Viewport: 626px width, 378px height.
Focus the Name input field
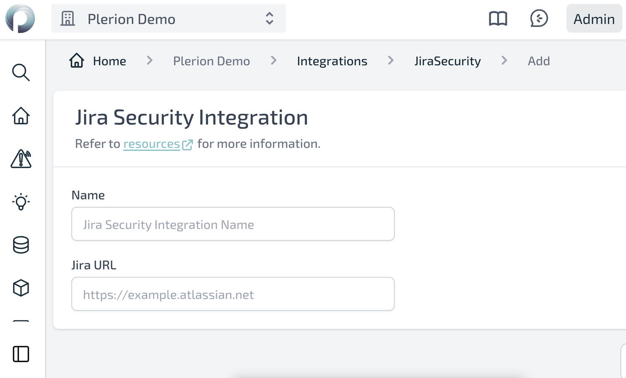point(233,224)
